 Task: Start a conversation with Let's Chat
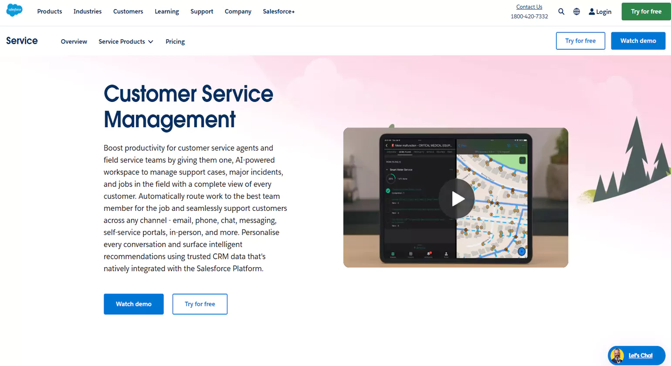[x=640, y=356]
